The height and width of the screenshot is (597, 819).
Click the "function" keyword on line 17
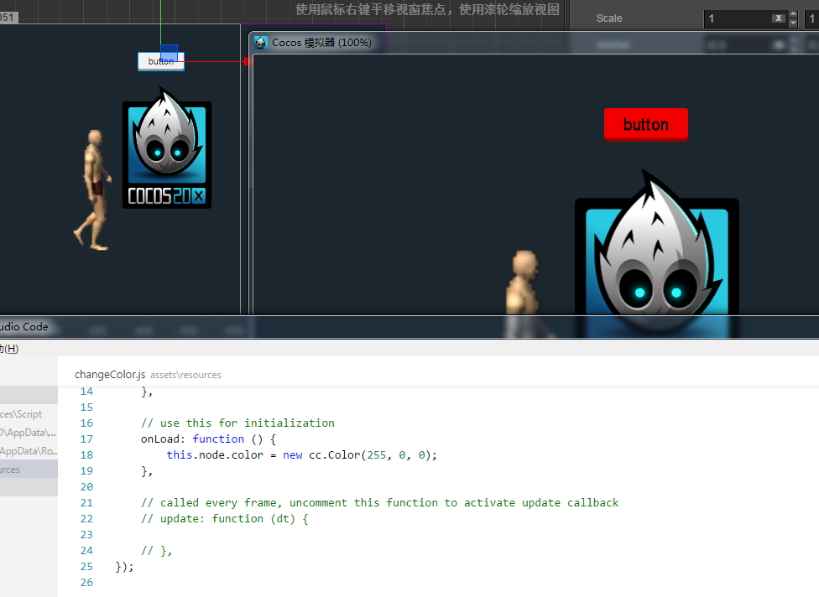[218, 439]
